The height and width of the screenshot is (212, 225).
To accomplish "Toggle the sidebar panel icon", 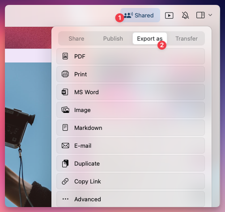I will 200,15.
